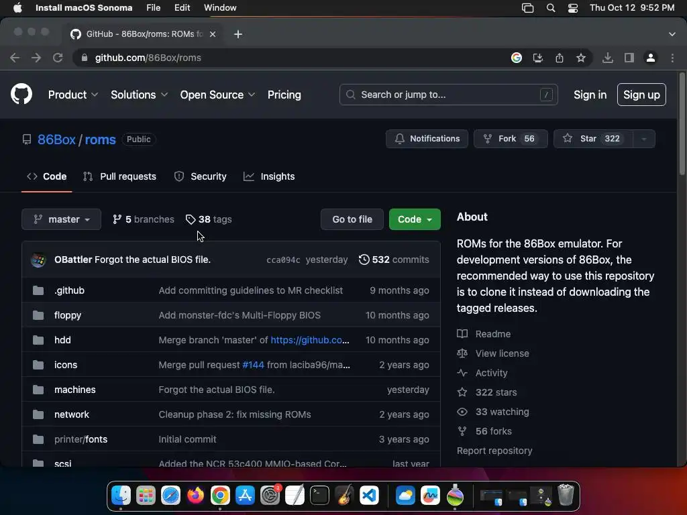Open Control Center in the menu bar

573,8
